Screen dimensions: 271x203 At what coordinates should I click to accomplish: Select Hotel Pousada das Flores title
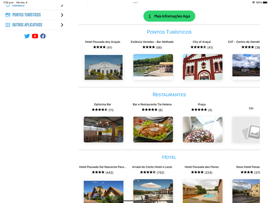click(x=202, y=167)
